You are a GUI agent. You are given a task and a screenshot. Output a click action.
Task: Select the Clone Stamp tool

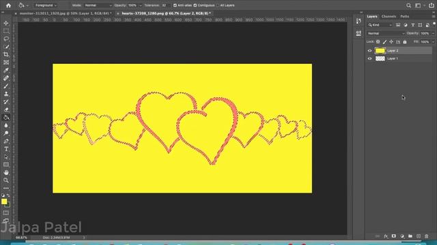point(6,94)
